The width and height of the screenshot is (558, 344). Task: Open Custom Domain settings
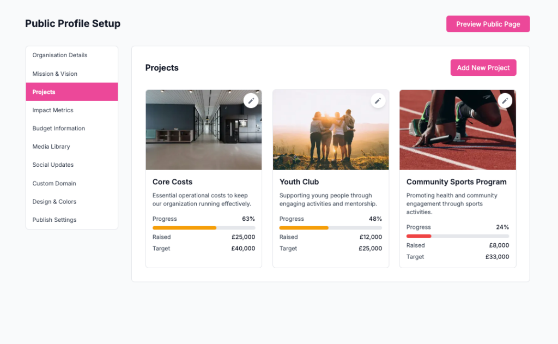tap(54, 184)
